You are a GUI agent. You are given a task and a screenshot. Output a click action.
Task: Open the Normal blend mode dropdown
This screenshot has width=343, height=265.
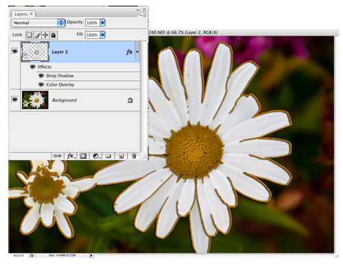[x=38, y=23]
